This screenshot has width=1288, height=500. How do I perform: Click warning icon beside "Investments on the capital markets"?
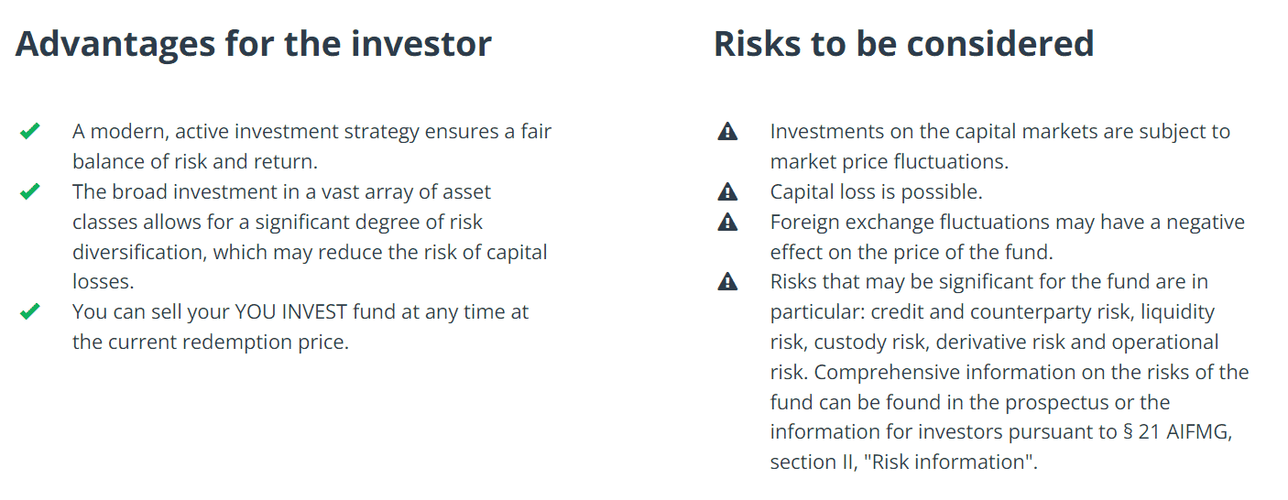point(727,132)
